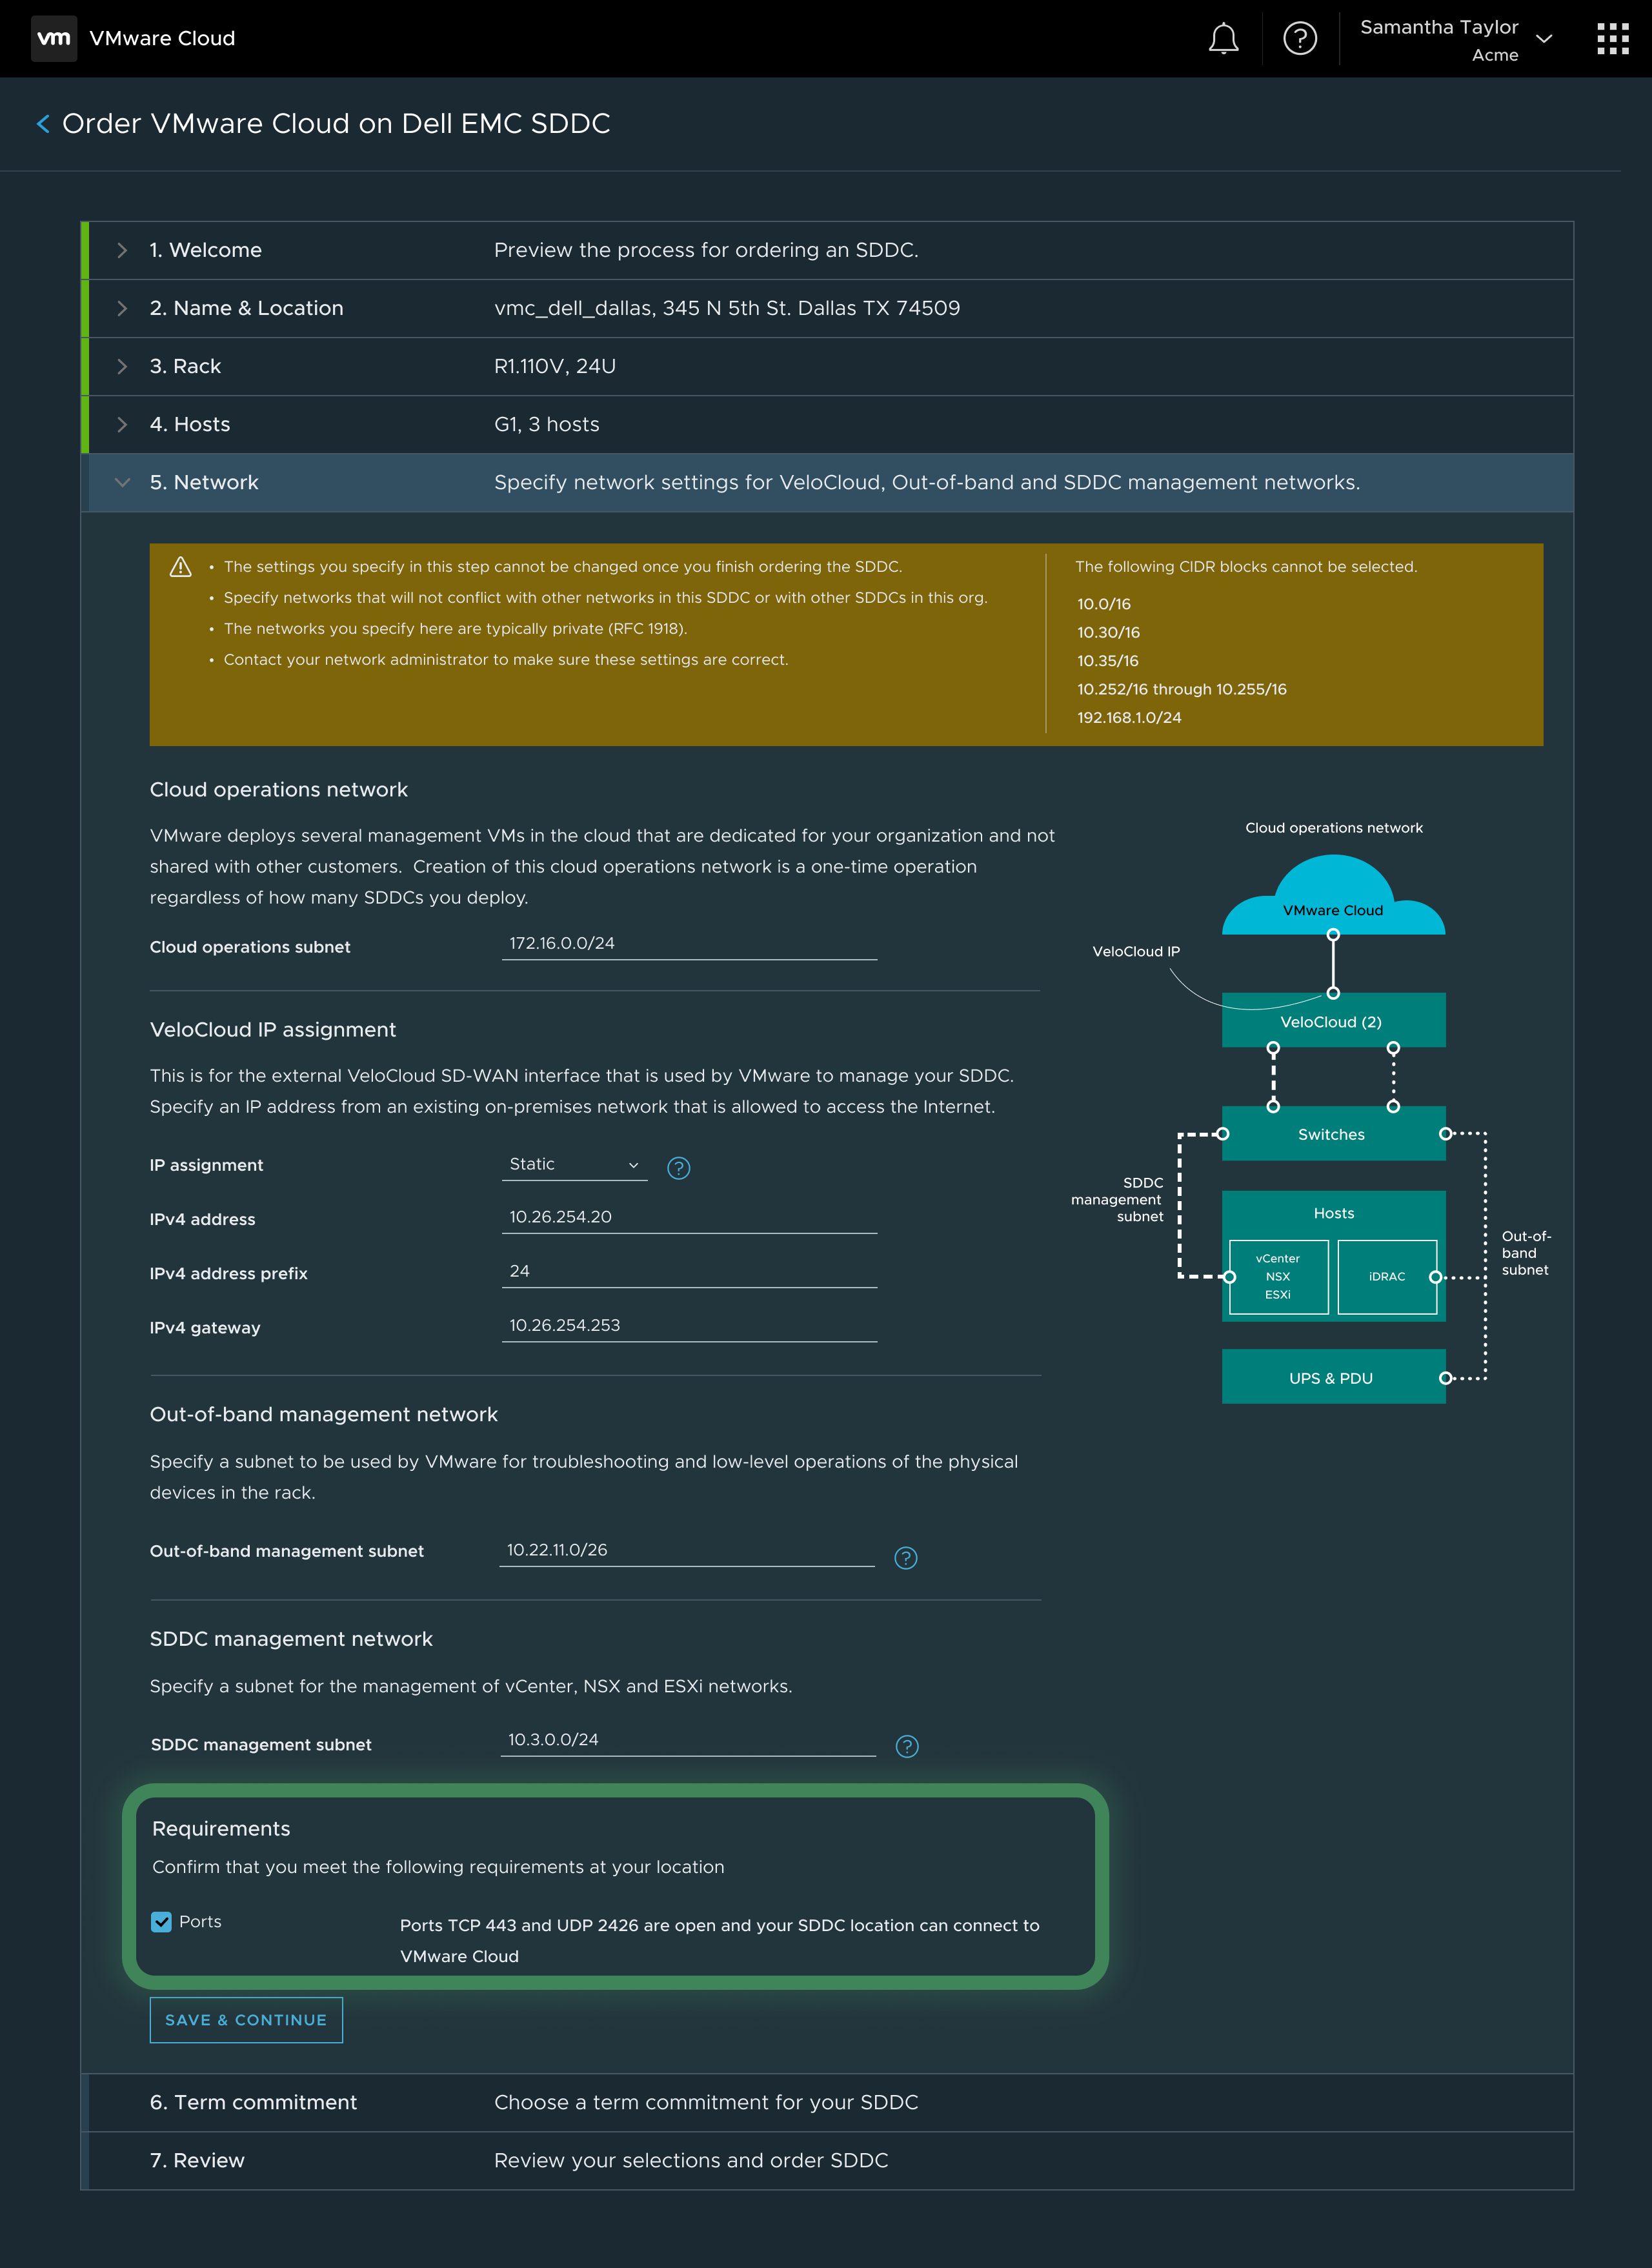This screenshot has width=1652, height=2268.
Task: Click the '192.168.1.0/24' CIDR block text
Action: 1129,718
